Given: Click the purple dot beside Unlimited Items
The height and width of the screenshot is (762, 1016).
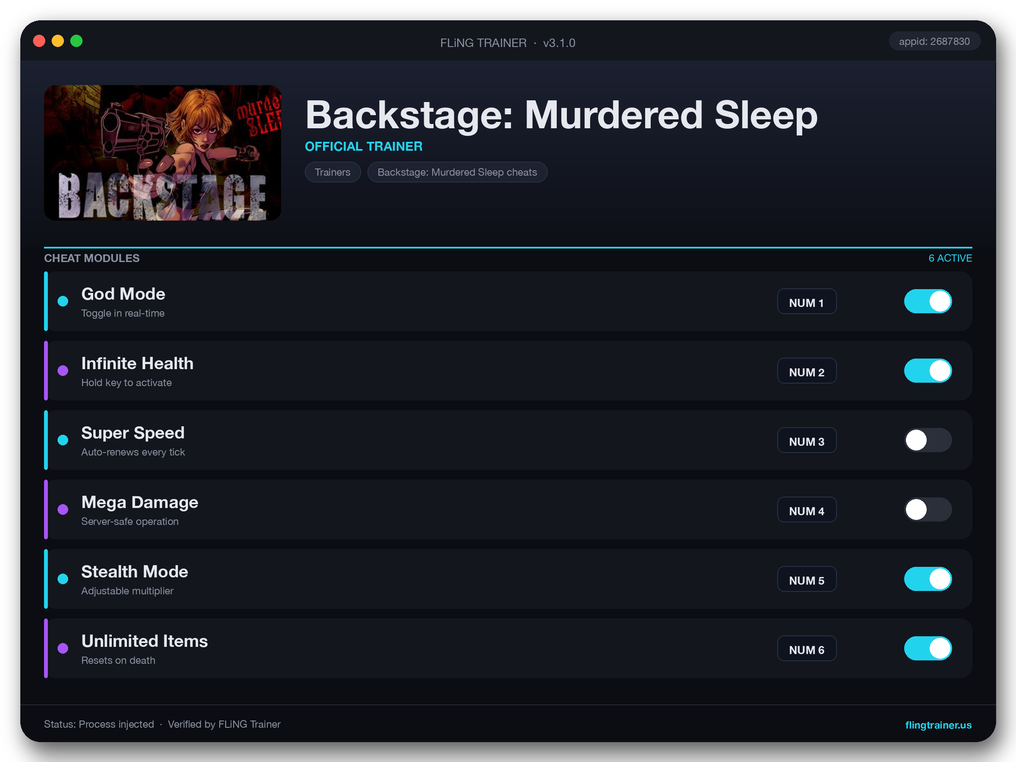Looking at the screenshot, I should [x=63, y=648].
